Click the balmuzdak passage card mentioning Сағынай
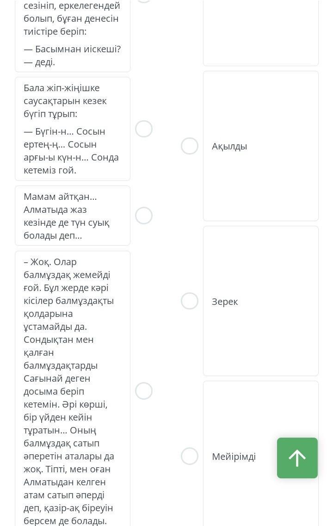333x526 pixels. point(73,389)
